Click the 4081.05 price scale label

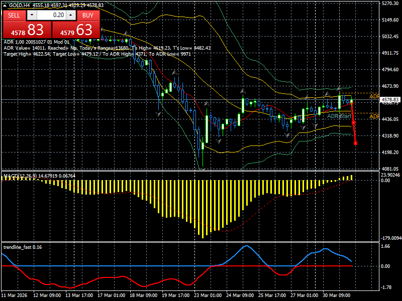point(390,169)
